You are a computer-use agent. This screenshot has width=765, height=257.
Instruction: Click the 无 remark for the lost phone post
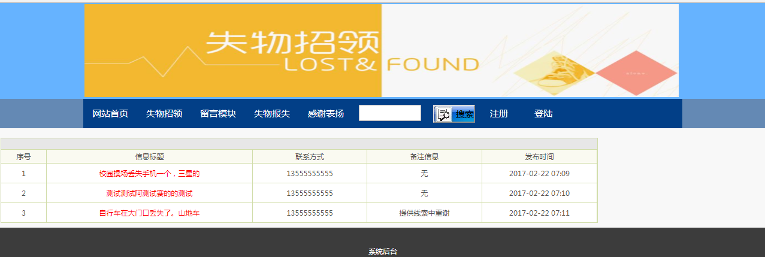pyautogui.click(x=425, y=174)
